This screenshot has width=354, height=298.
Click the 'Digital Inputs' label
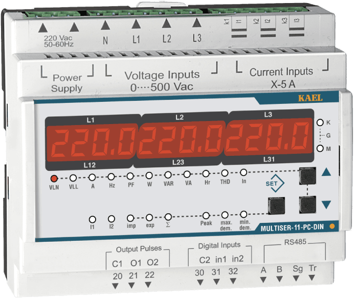coord(219,246)
